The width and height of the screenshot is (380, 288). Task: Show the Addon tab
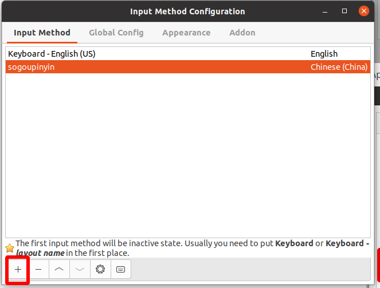(x=242, y=33)
